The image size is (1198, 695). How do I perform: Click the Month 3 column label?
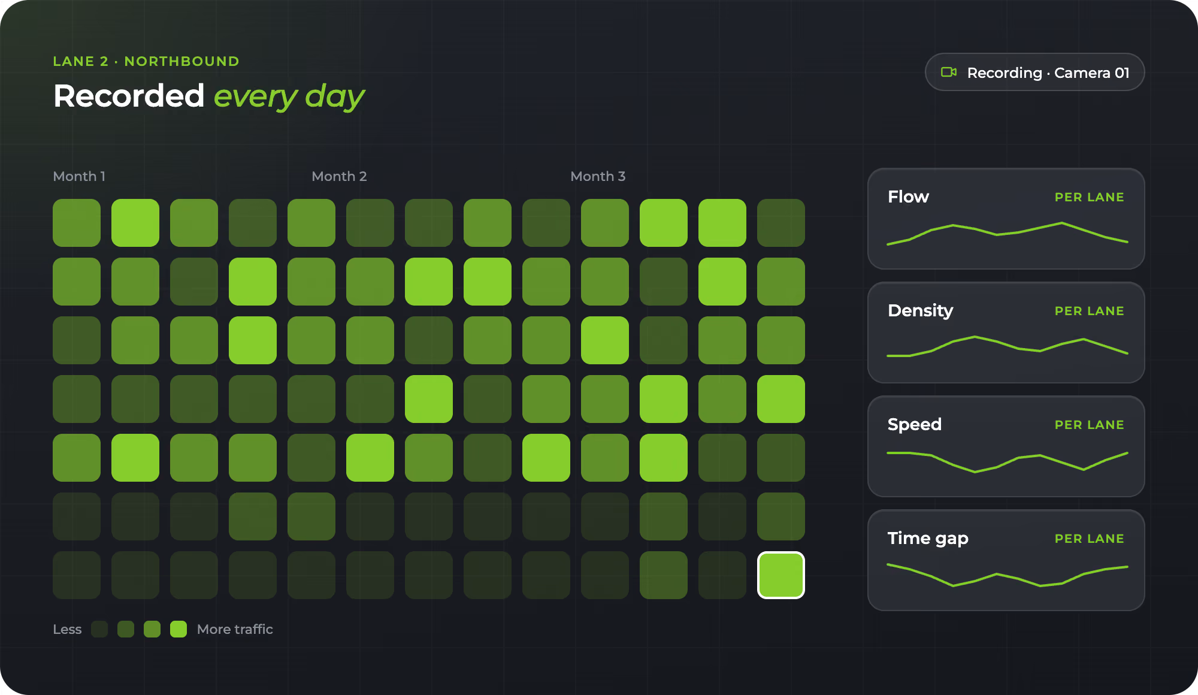[598, 176]
